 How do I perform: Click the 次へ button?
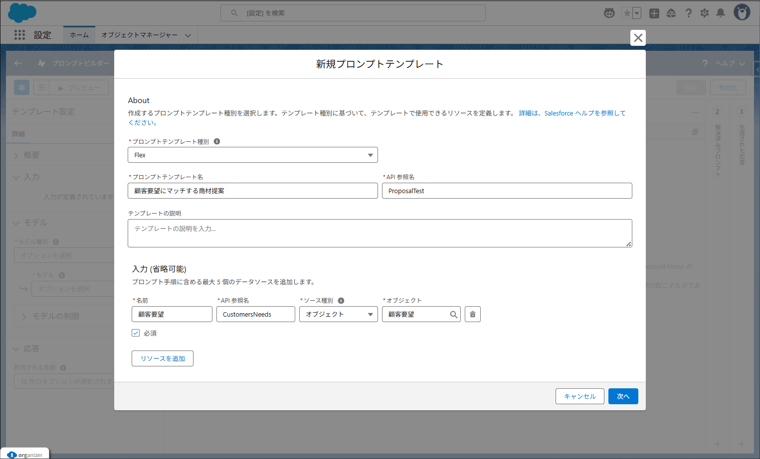pyautogui.click(x=623, y=396)
